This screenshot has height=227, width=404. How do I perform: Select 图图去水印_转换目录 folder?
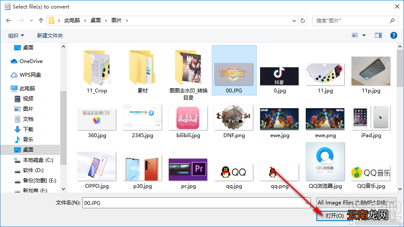pyautogui.click(x=188, y=75)
